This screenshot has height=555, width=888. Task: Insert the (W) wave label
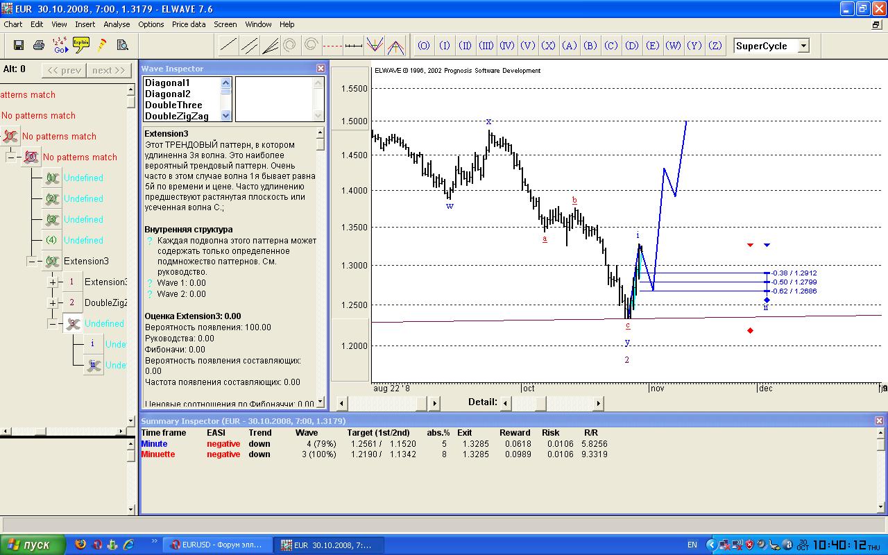[x=674, y=46]
